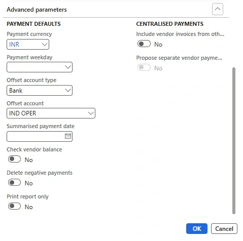This screenshot has height=241, width=243.
Task: Click the Offset account type label
Action: coord(31,80)
